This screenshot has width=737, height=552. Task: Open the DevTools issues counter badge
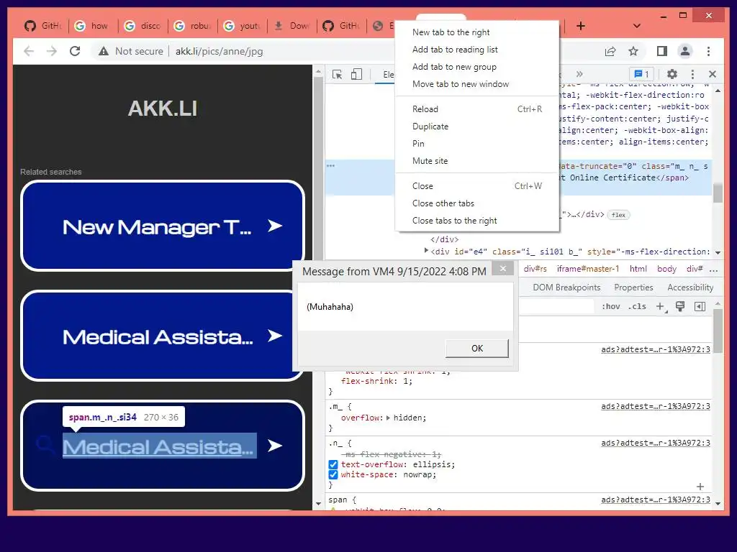pyautogui.click(x=641, y=74)
